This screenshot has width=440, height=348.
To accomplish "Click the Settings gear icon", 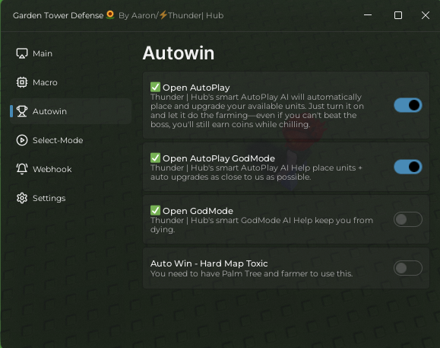I will 22,198.
